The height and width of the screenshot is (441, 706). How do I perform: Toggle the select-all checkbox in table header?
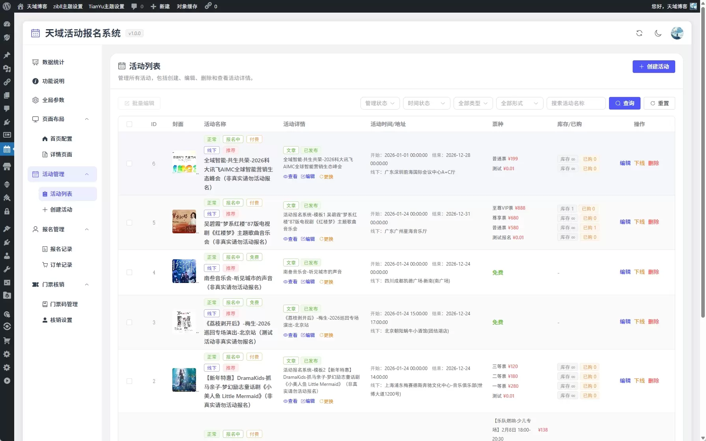click(129, 124)
